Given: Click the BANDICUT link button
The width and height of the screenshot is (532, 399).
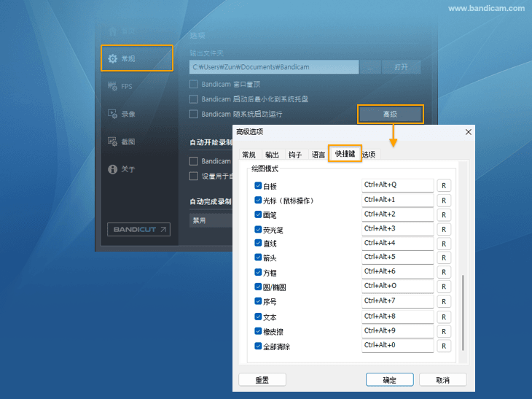Looking at the screenshot, I should click(x=138, y=230).
